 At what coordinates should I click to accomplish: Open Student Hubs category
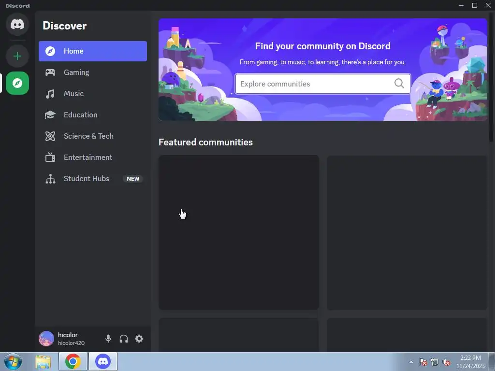click(x=93, y=179)
